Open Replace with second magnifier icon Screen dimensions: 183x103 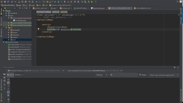(x=33, y=2)
